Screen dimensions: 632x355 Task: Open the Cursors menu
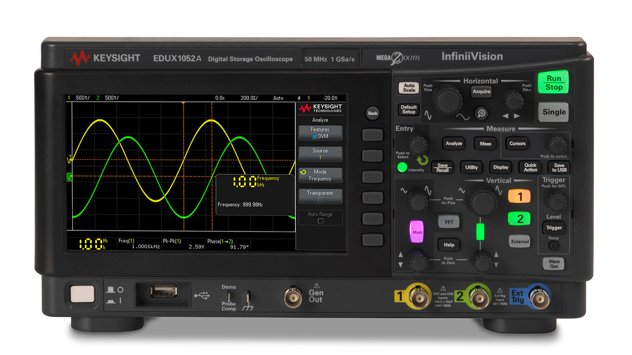[x=517, y=143]
